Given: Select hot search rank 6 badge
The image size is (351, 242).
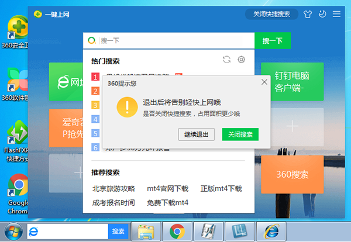Looking at the screenshot, I should [x=95, y=147].
